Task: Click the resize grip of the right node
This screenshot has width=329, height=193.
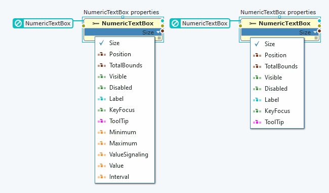Action: [x=316, y=38]
